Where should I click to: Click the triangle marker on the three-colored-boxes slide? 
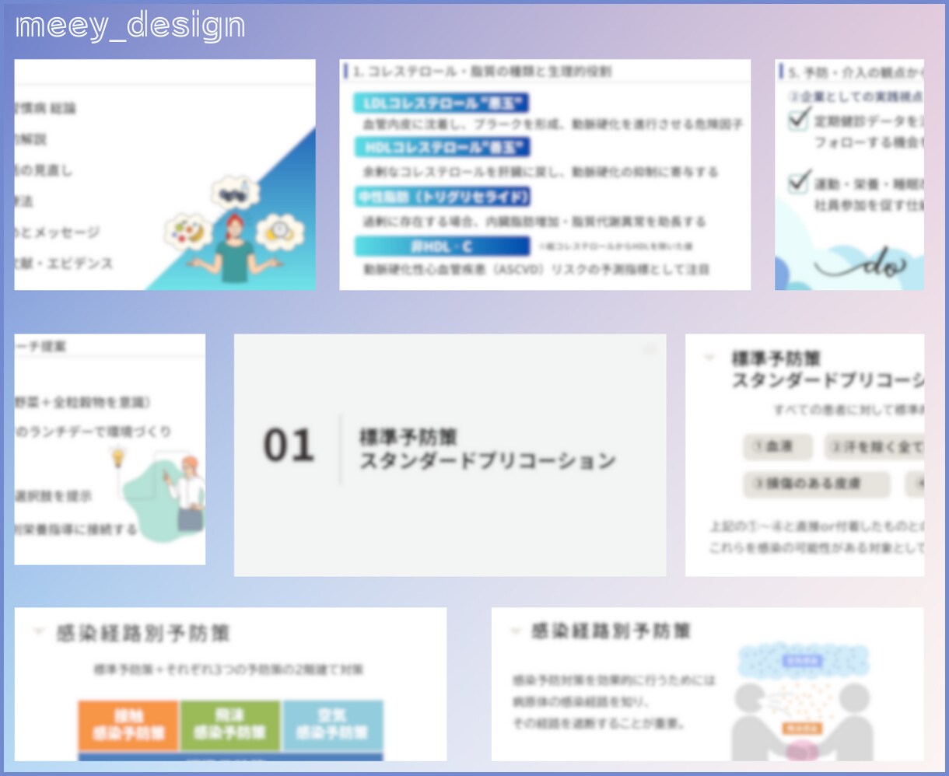pos(38,632)
